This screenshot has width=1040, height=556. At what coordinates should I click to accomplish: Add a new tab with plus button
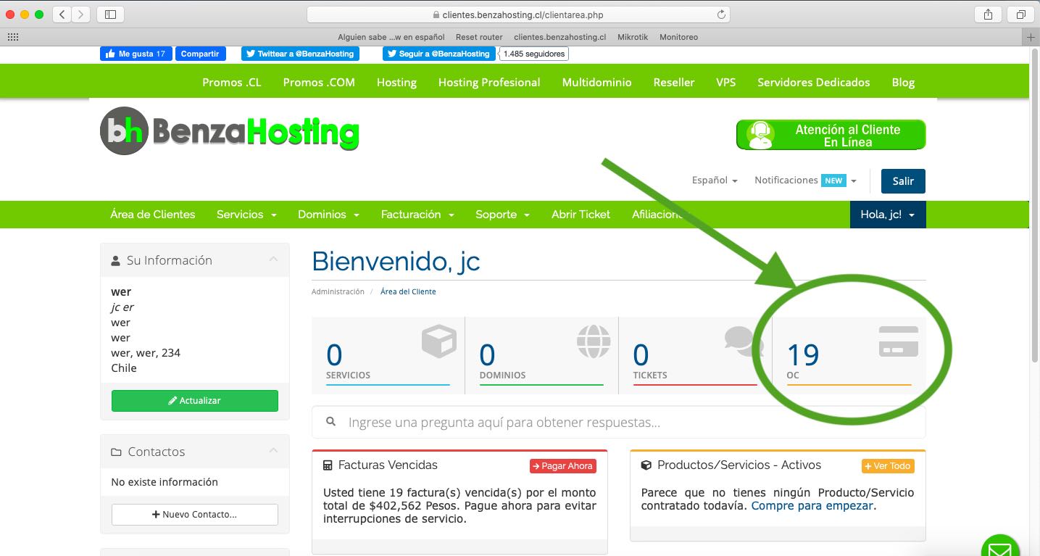1031,37
